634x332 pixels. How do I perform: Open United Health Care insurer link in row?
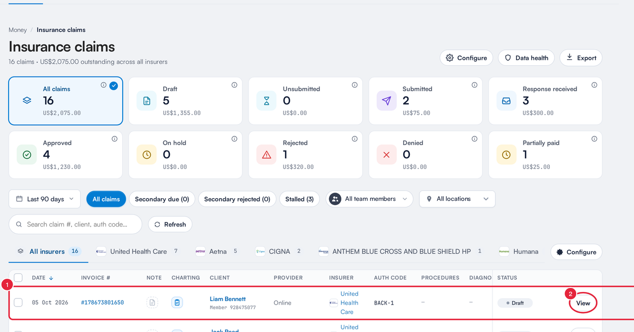(x=349, y=303)
